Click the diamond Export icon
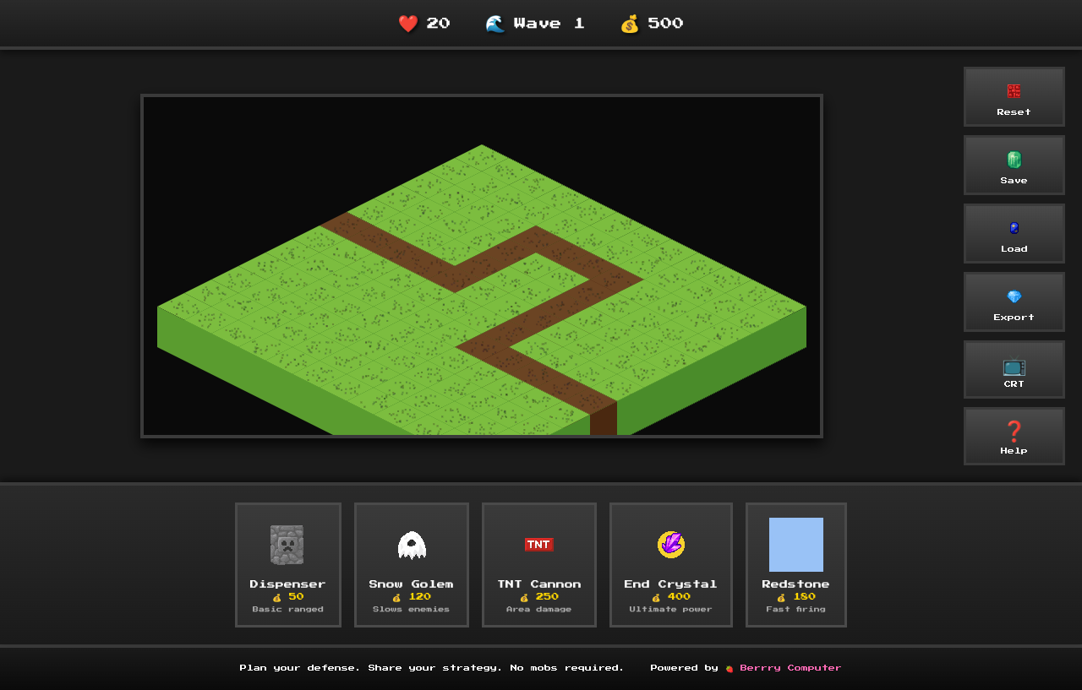This screenshot has width=1082, height=690. coord(1014,295)
